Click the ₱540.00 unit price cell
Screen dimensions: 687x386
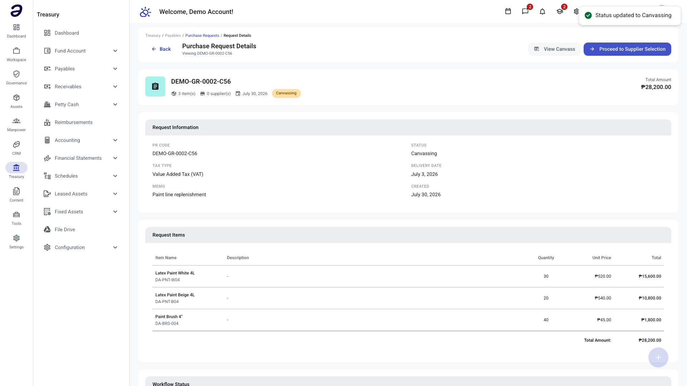(x=603, y=298)
